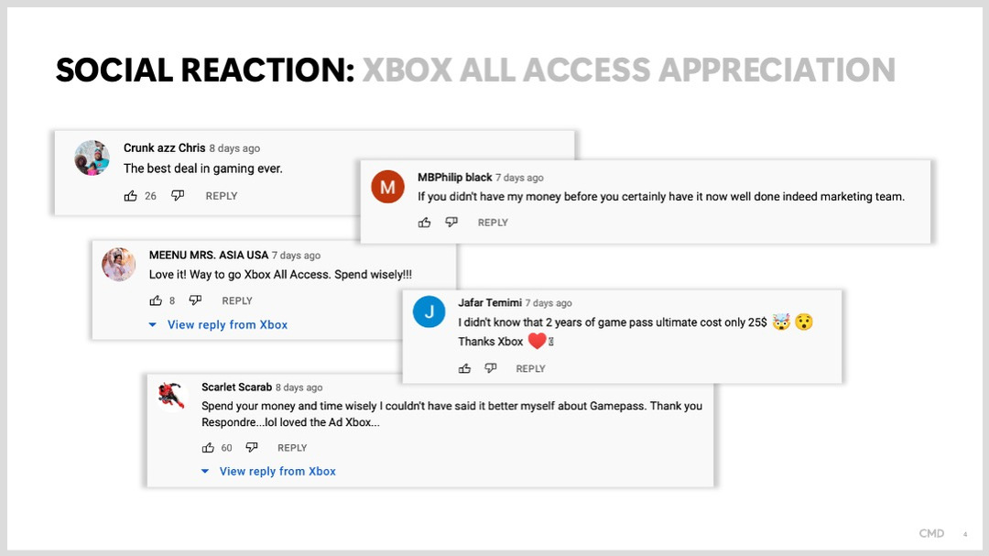Open MEENU MRS. ASIA USA's avatar

[x=118, y=265]
